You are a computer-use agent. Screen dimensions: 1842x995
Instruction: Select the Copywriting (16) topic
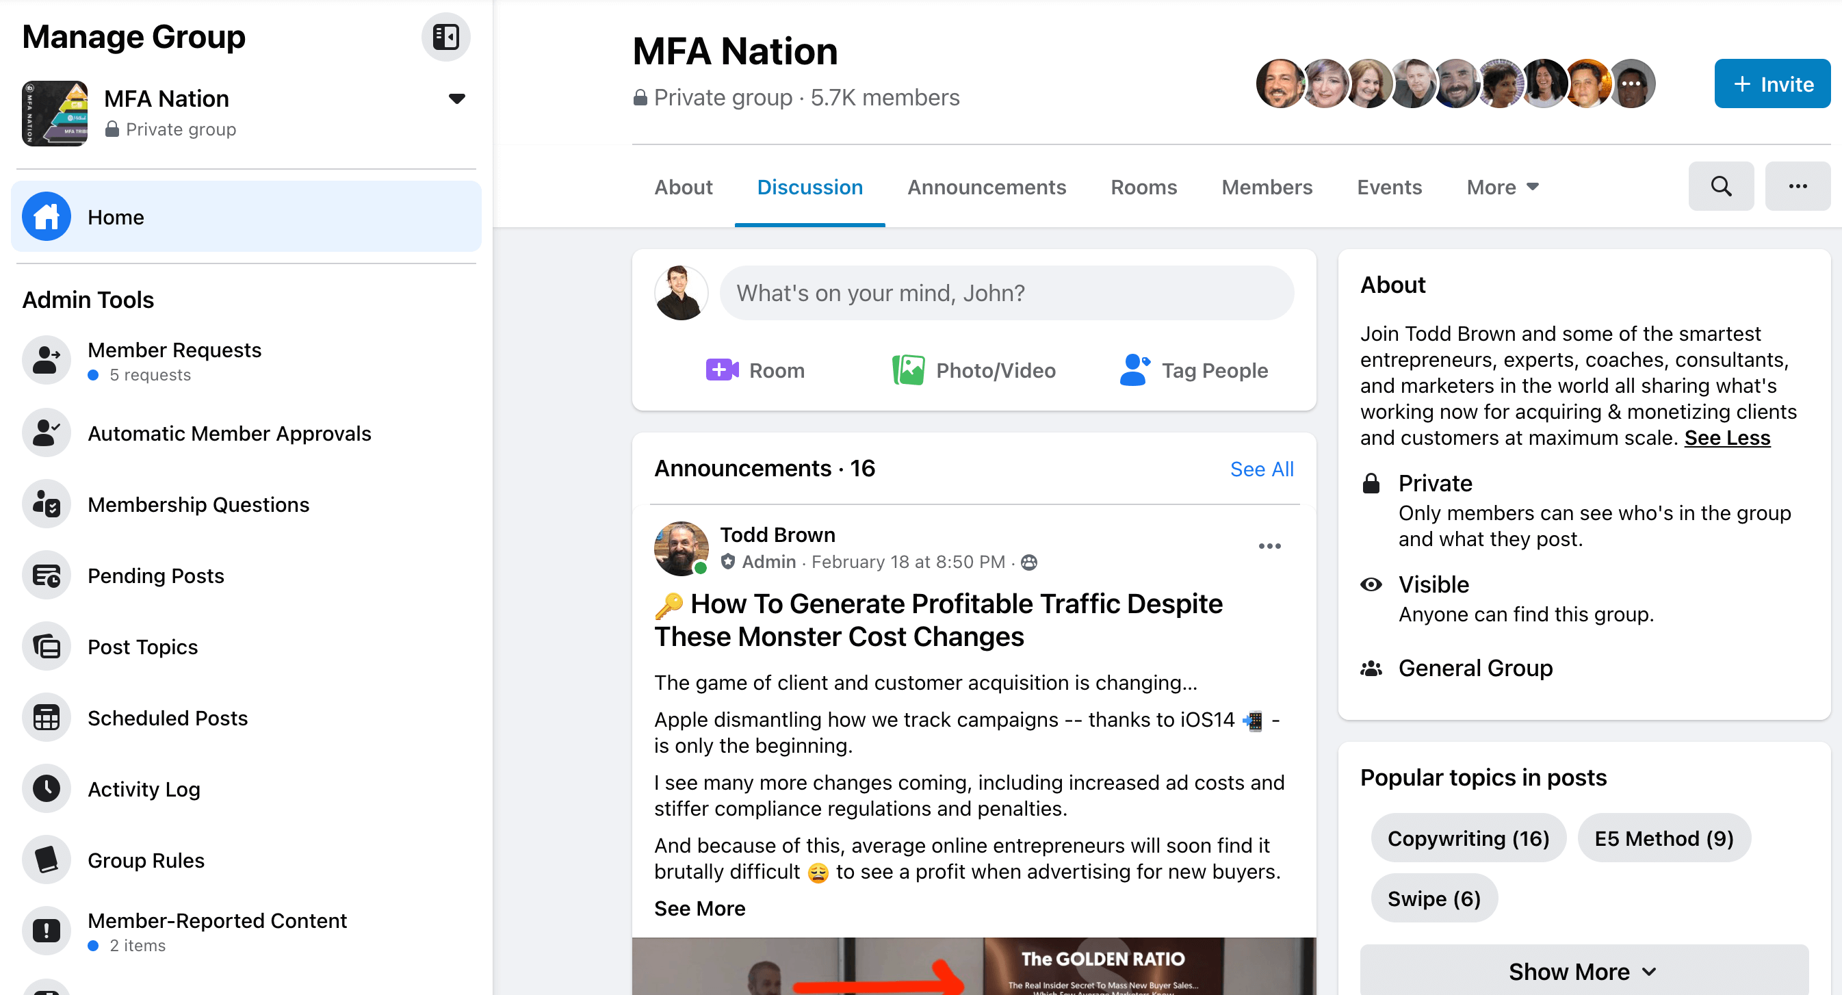point(1468,838)
